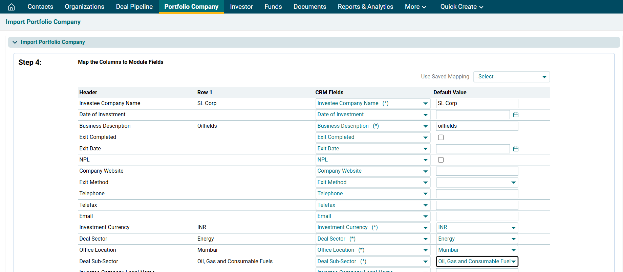The height and width of the screenshot is (272, 623).
Task: Tick the Exit Completed default checkbox
Action: pyautogui.click(x=441, y=138)
